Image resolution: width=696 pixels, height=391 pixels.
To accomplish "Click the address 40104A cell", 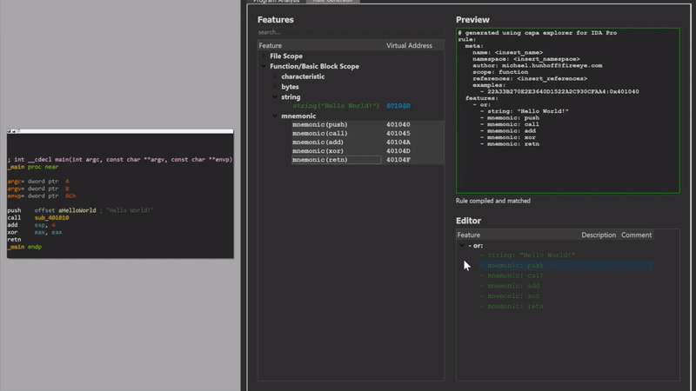I will (398, 142).
